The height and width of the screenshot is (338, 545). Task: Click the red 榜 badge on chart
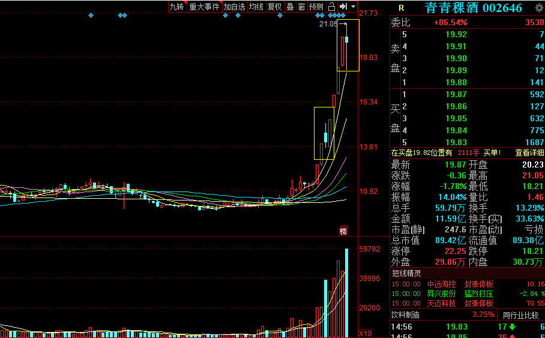point(343,231)
